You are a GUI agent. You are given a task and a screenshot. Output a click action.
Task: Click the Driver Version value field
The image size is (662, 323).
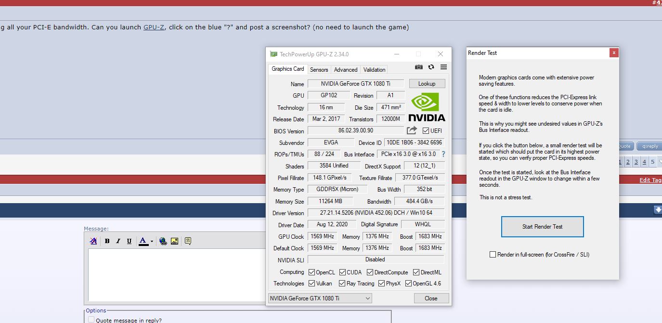[x=376, y=213]
